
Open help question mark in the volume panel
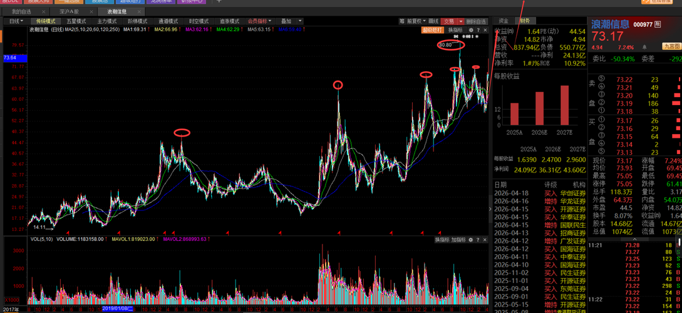[x=478, y=240]
